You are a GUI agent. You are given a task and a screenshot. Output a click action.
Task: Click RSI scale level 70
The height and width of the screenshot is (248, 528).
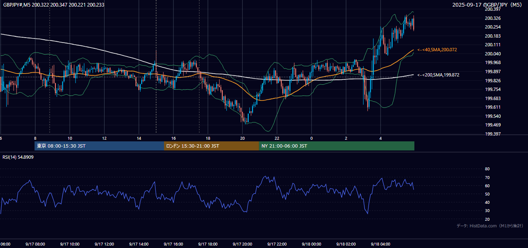click(x=487, y=177)
